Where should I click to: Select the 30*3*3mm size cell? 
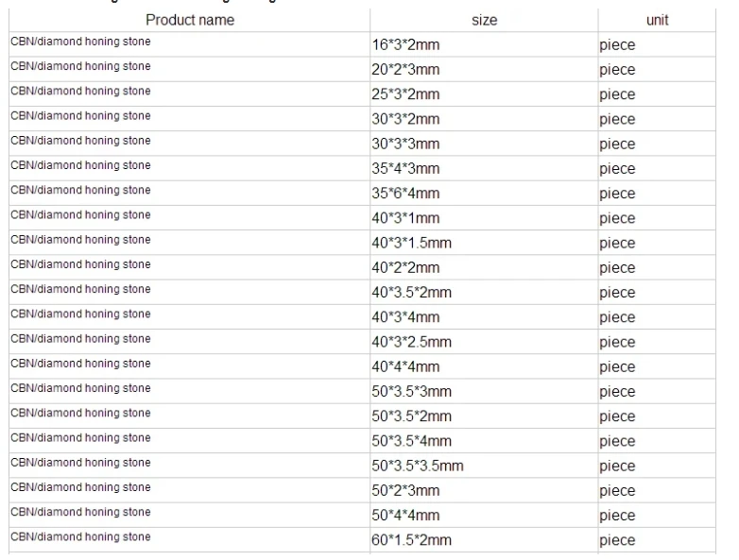pos(405,144)
